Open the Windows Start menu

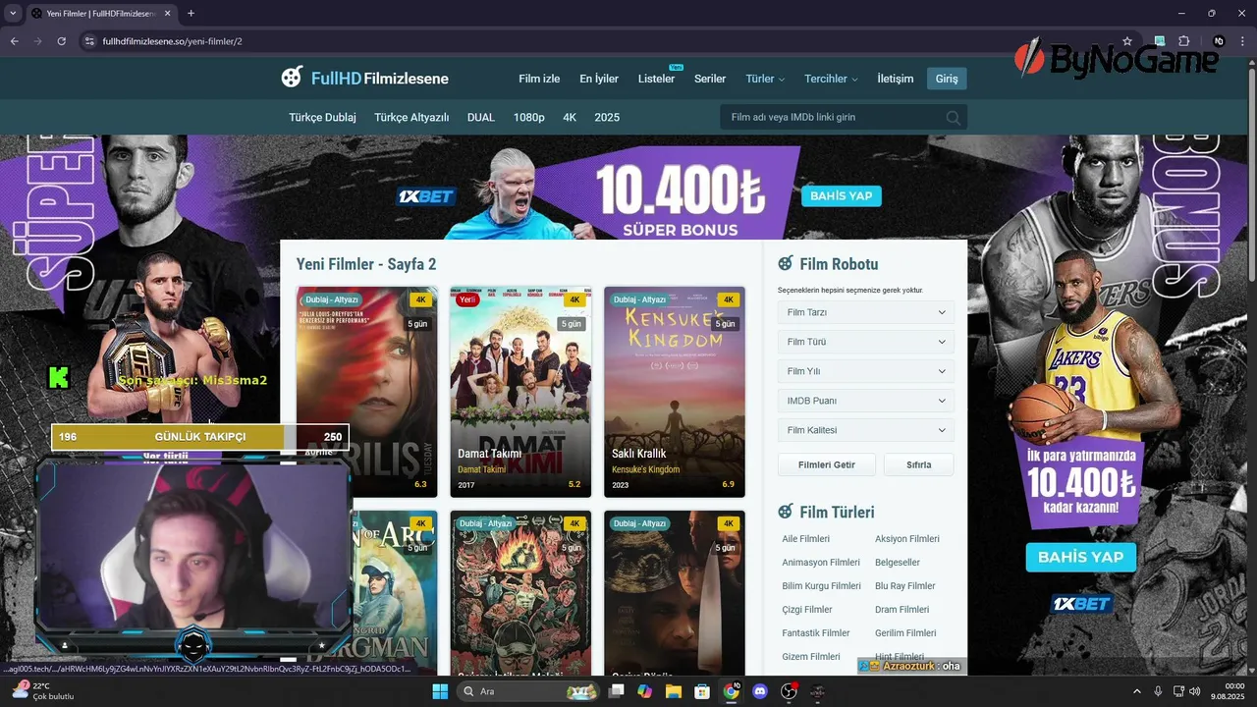(x=440, y=691)
